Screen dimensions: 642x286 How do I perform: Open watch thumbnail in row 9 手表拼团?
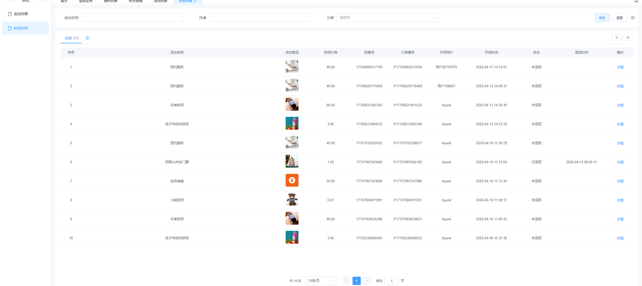click(x=292, y=218)
